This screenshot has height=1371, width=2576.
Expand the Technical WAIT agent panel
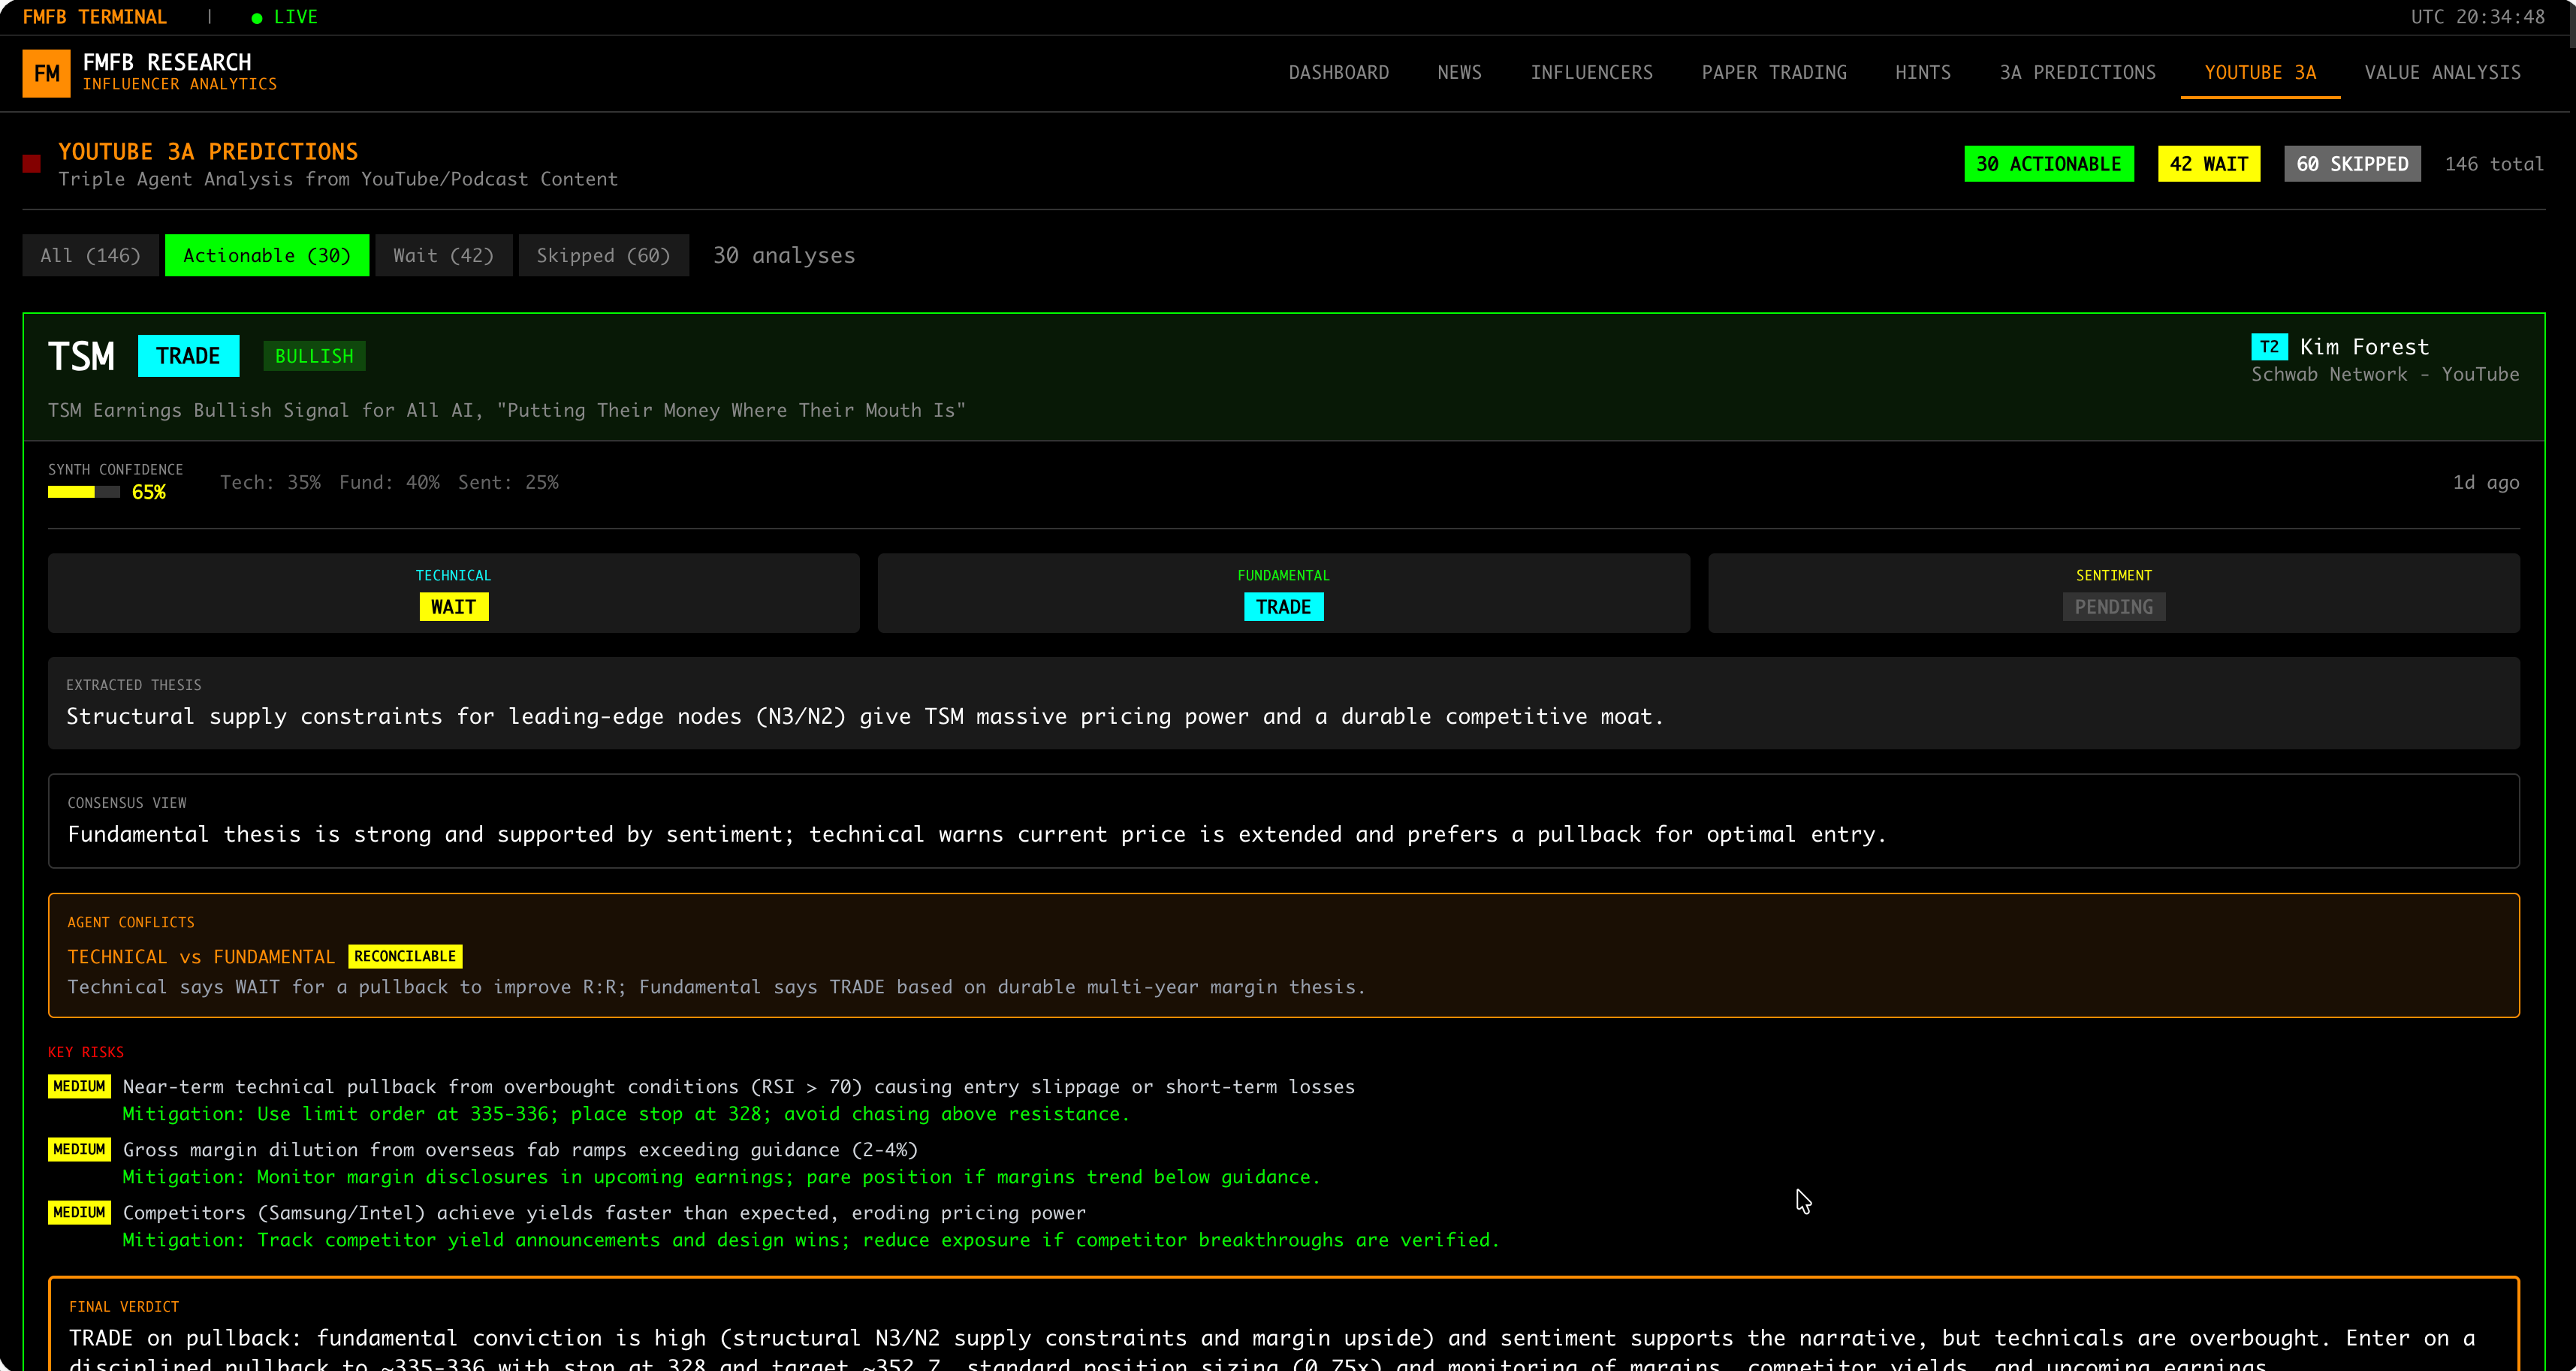453,593
